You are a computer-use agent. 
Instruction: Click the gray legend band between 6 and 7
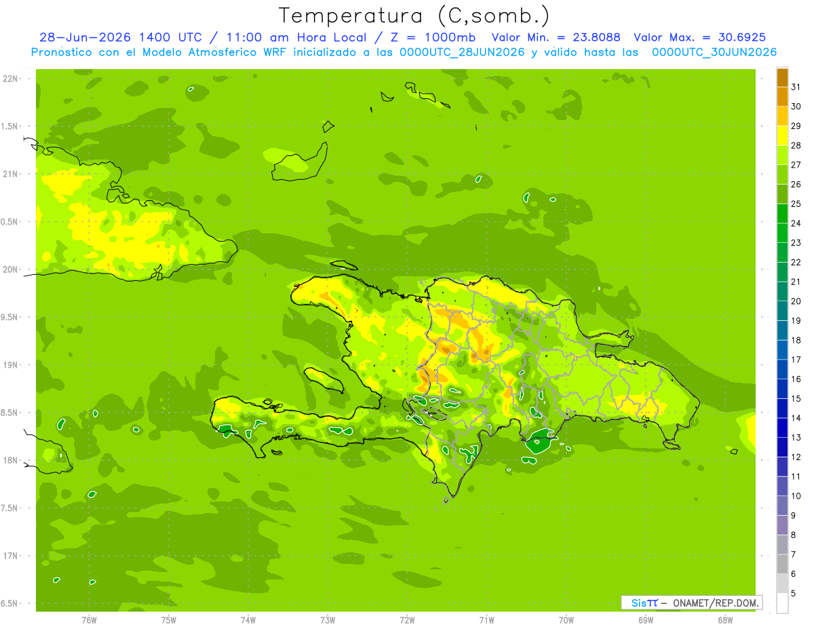782,564
